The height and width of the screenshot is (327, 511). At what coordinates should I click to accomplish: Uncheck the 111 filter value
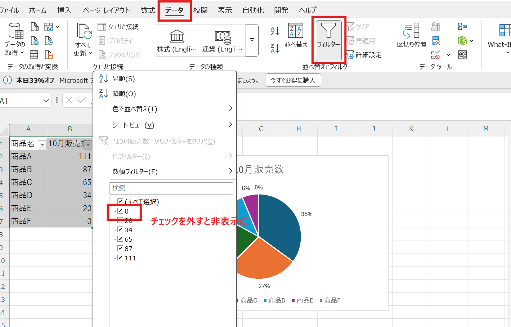tap(120, 257)
